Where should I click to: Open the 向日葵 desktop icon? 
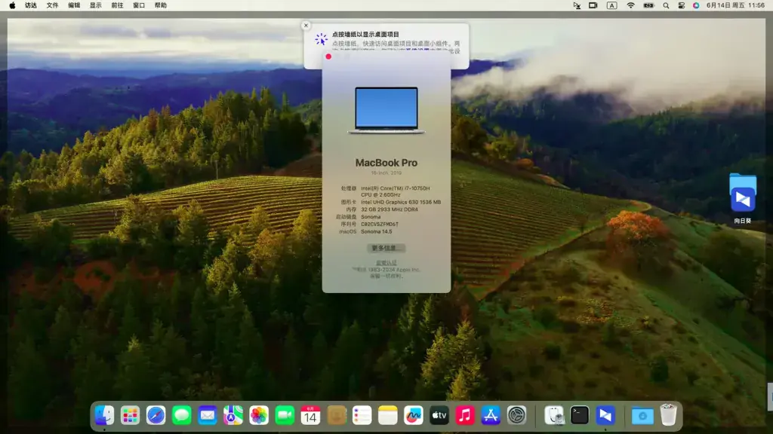point(743,199)
